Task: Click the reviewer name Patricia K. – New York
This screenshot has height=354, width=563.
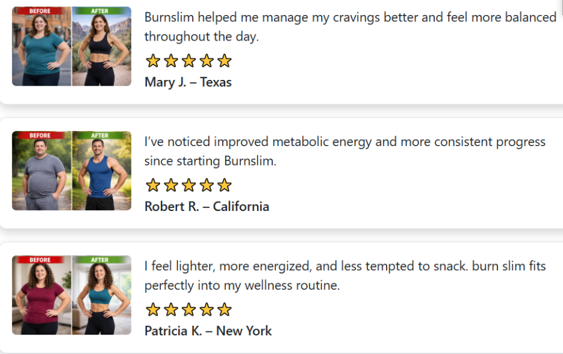Action: coord(208,331)
